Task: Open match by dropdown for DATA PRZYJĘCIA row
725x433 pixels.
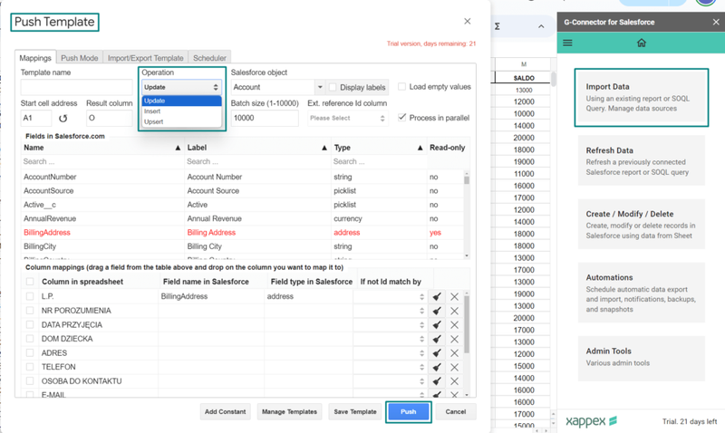Action: [x=390, y=325]
